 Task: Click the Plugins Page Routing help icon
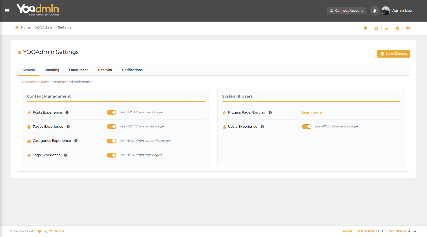270,113
